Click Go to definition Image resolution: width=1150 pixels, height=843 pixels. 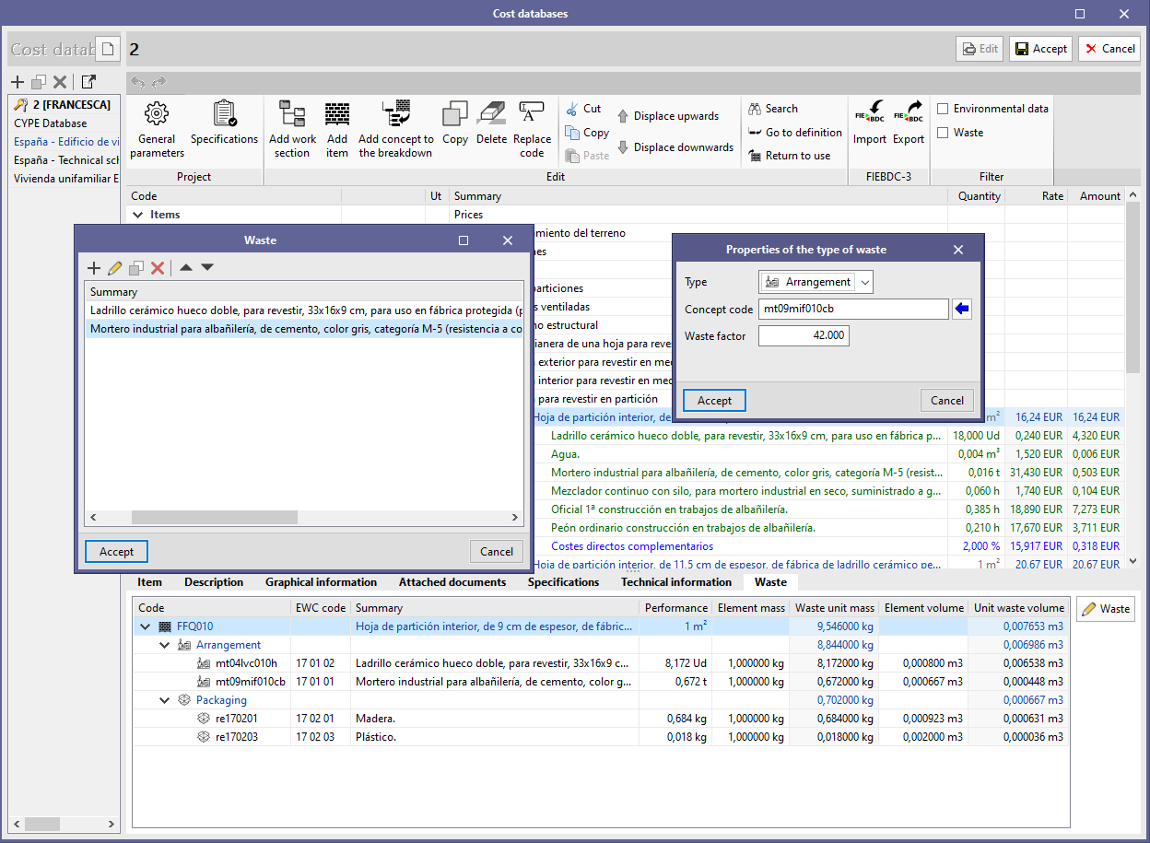794,133
